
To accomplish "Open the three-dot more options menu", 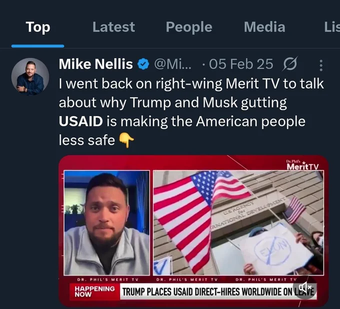I will coord(321,65).
